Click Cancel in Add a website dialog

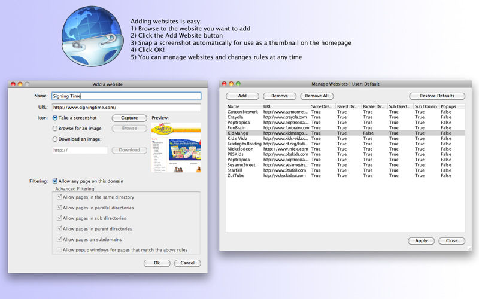187,263
